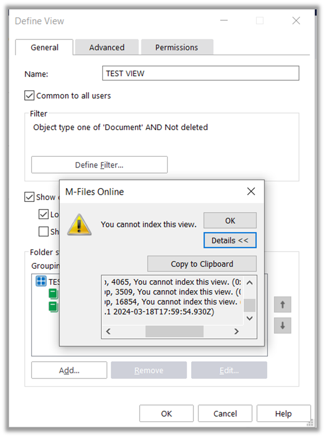Minimize the Define View window
Viewport: 325px width, 437px height.
point(224,20)
